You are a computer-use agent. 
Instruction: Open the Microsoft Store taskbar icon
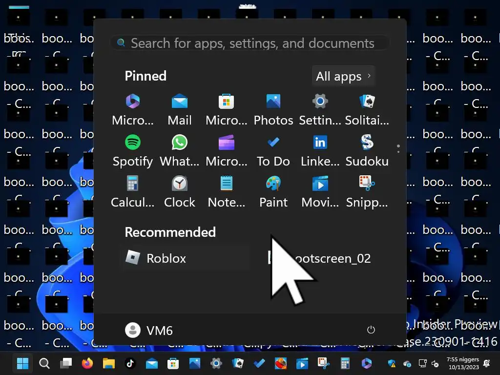click(173, 363)
